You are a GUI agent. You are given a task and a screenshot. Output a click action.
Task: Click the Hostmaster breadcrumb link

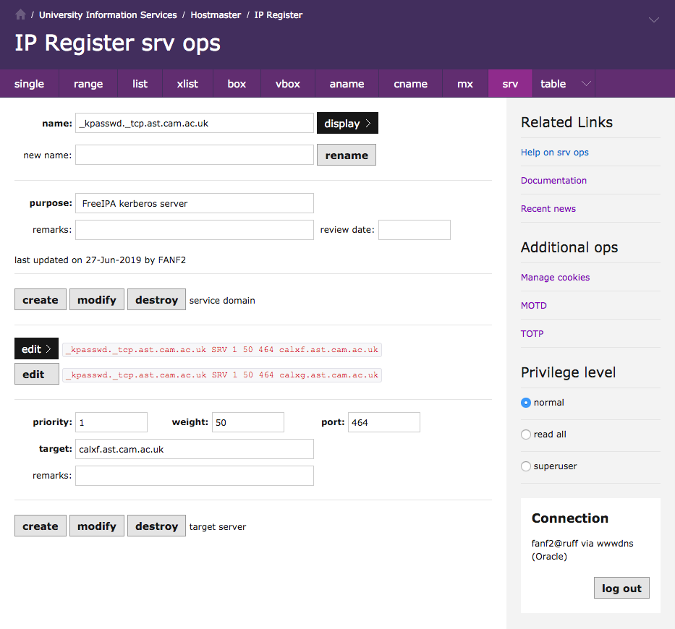[216, 14]
